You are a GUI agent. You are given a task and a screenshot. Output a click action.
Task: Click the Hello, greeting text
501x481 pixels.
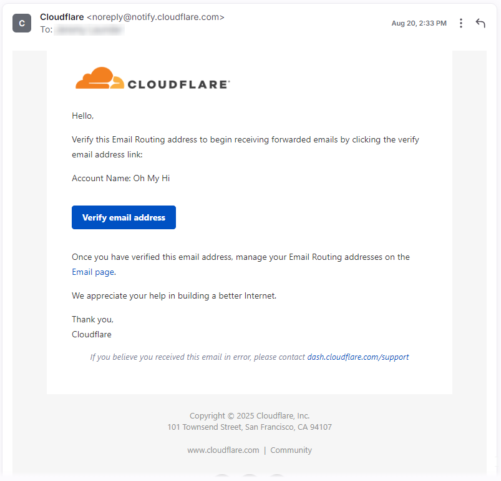[x=83, y=116]
